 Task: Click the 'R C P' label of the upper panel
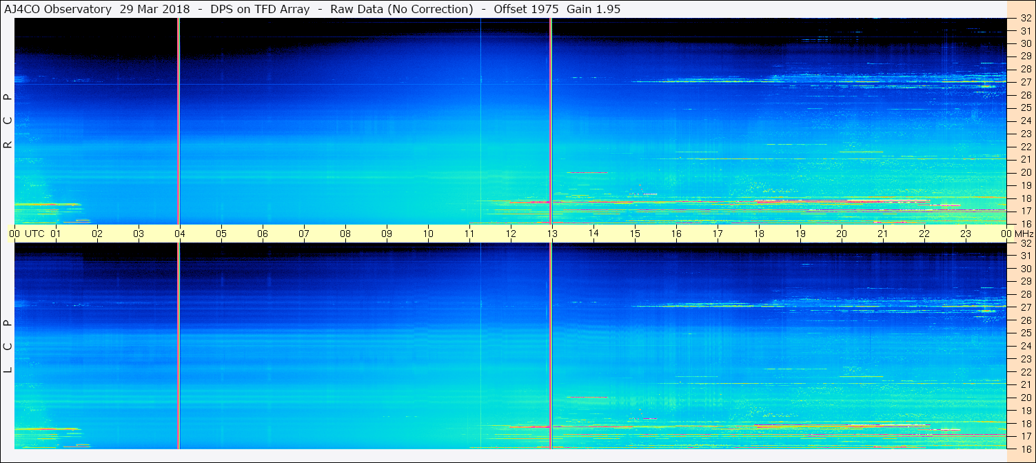(8, 122)
